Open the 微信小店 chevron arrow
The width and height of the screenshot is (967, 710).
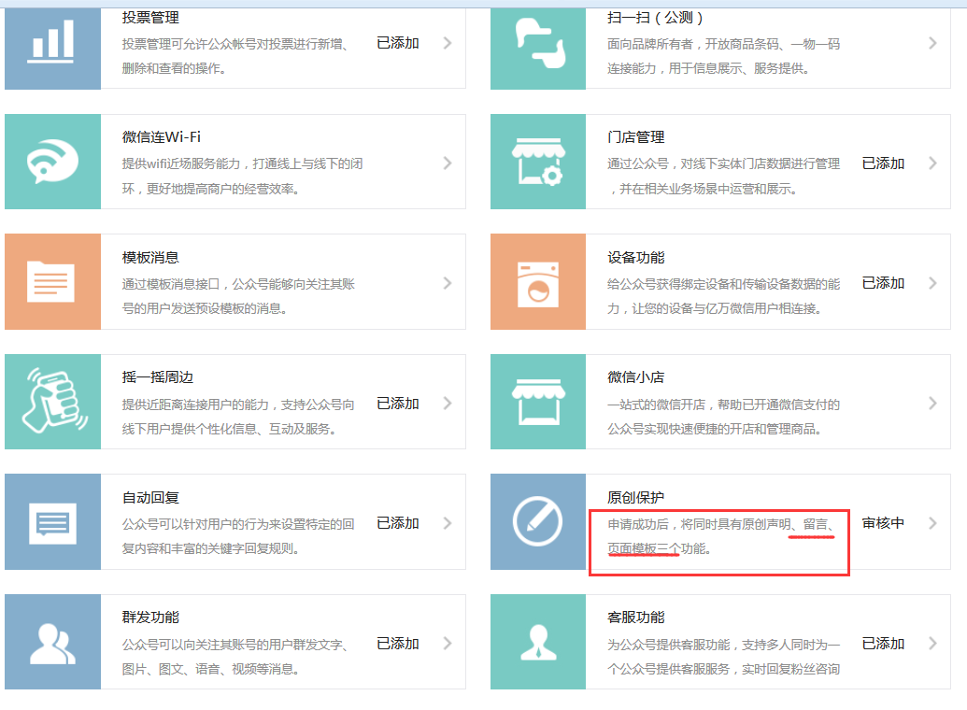pyautogui.click(x=932, y=404)
